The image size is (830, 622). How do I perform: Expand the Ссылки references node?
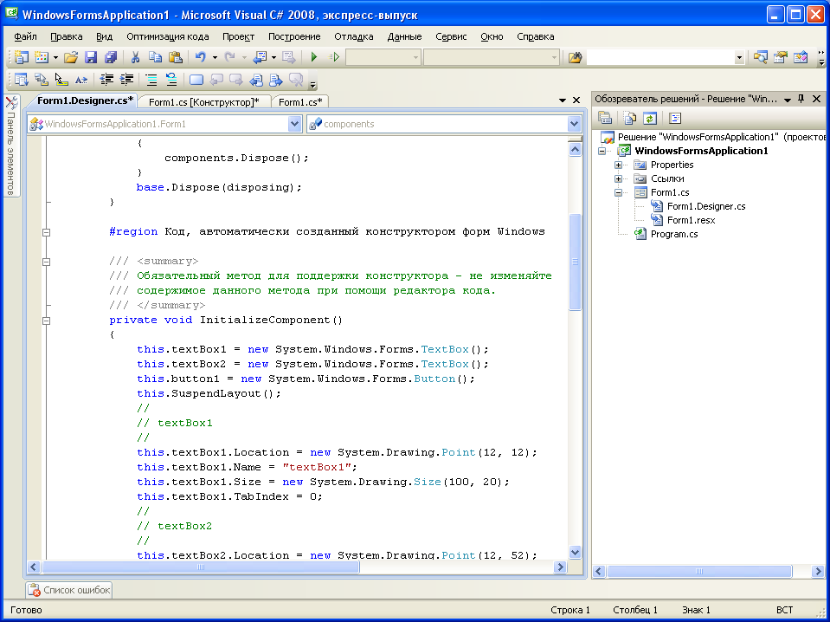coord(618,178)
